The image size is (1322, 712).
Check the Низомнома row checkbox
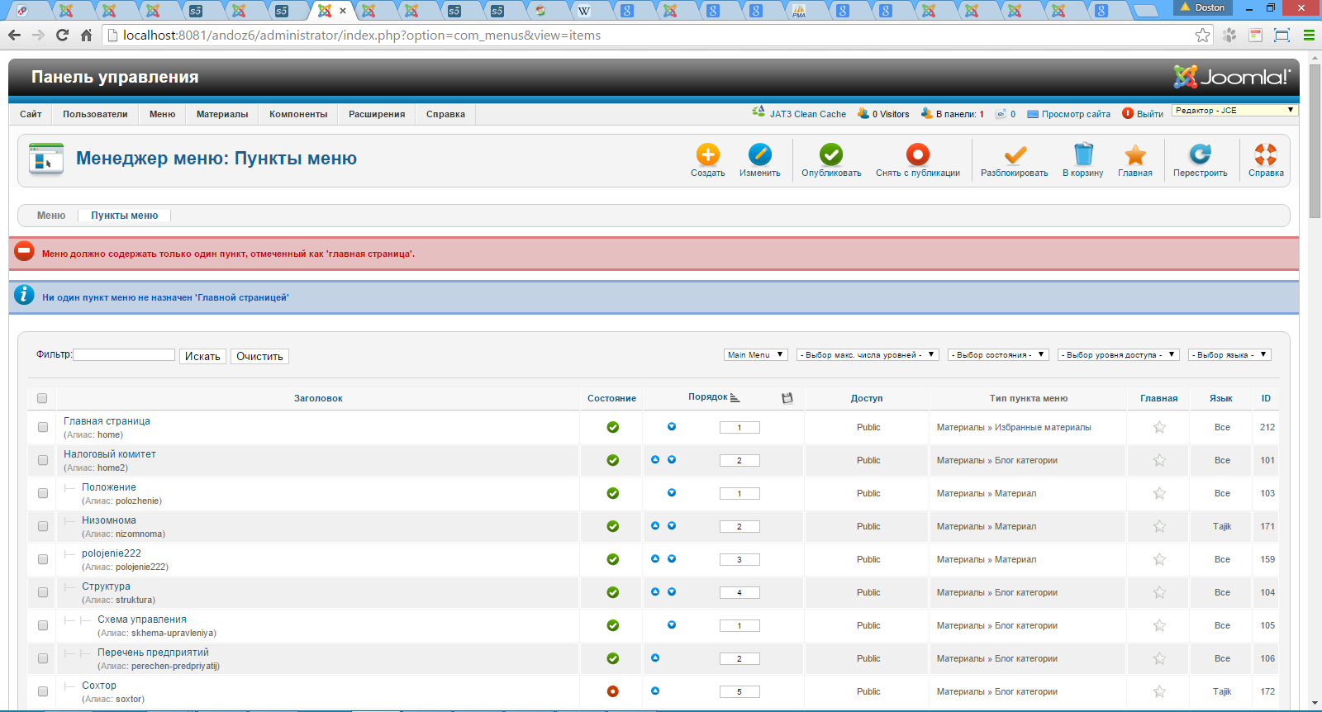click(43, 526)
